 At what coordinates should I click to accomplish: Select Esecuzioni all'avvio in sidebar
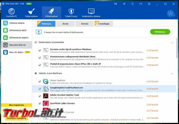click(x=17, y=45)
